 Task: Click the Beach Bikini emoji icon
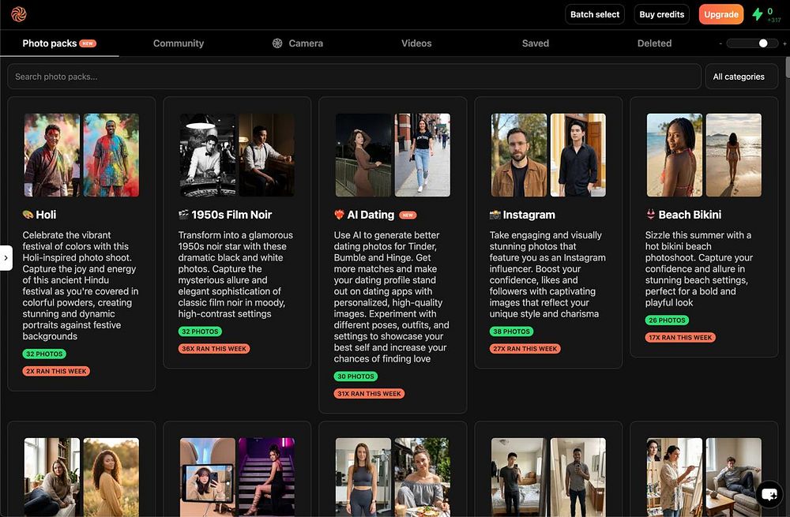(650, 215)
